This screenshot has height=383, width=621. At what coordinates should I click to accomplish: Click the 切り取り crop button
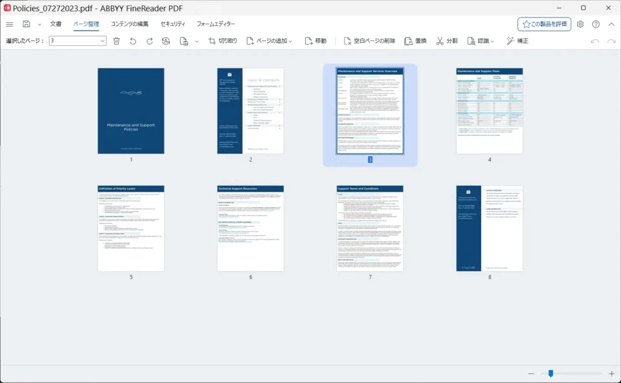tap(223, 41)
